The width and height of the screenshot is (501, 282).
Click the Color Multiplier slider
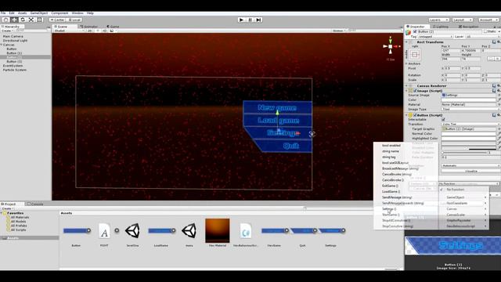(464, 153)
